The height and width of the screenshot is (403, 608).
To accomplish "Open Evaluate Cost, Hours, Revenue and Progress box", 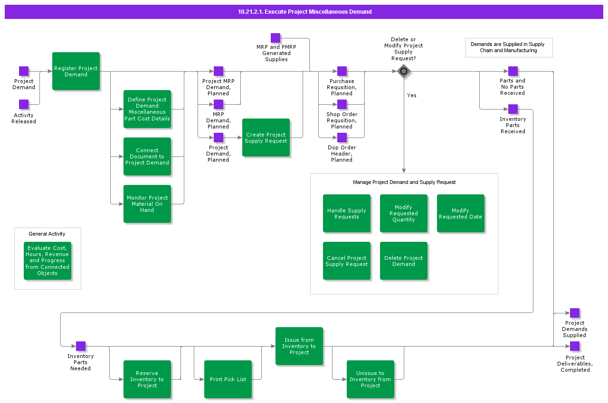I will (47, 261).
